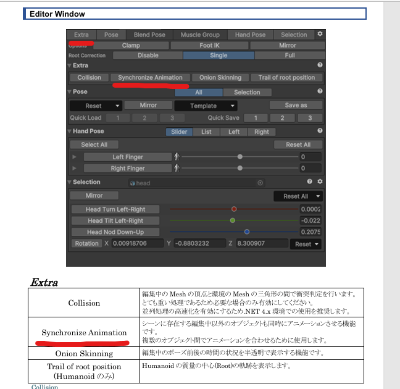Switch Hand Pose view to Slider
This screenshot has width=400, height=389.
click(x=179, y=132)
